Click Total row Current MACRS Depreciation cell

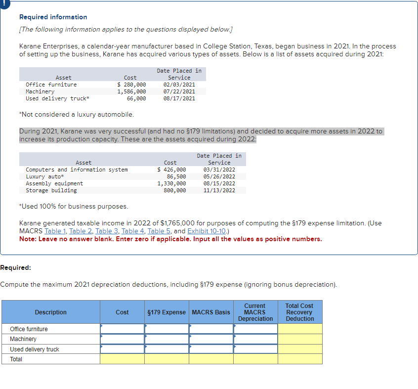[x=256, y=359]
